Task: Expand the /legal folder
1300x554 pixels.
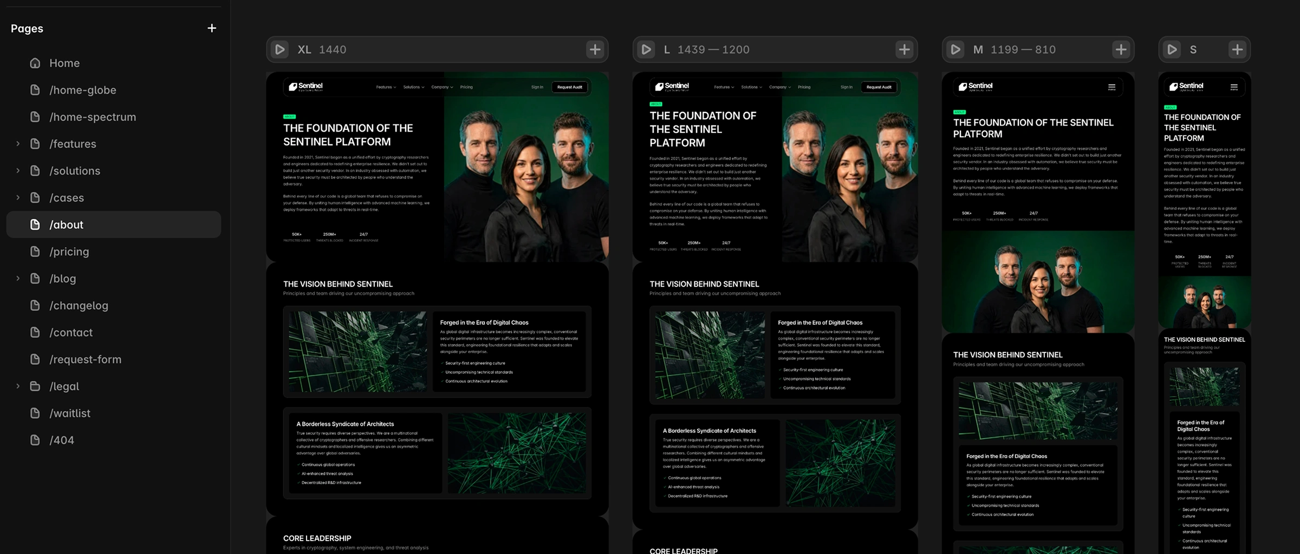Action: pyautogui.click(x=18, y=386)
